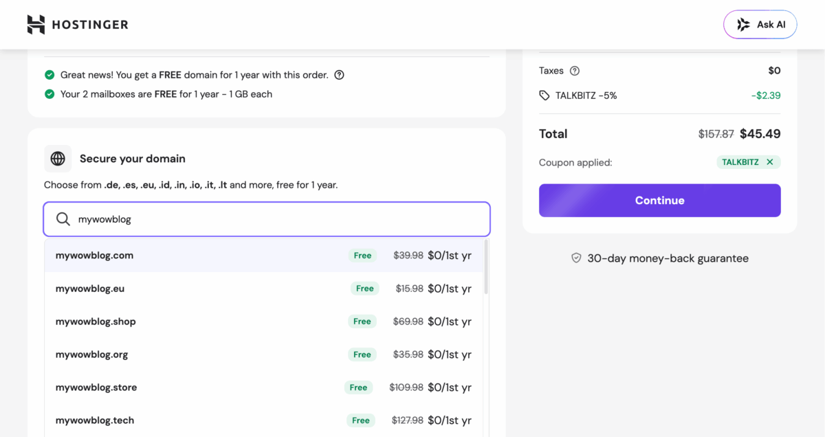Select the mywowblog.store domain
The height and width of the screenshot is (437, 825).
coord(264,388)
